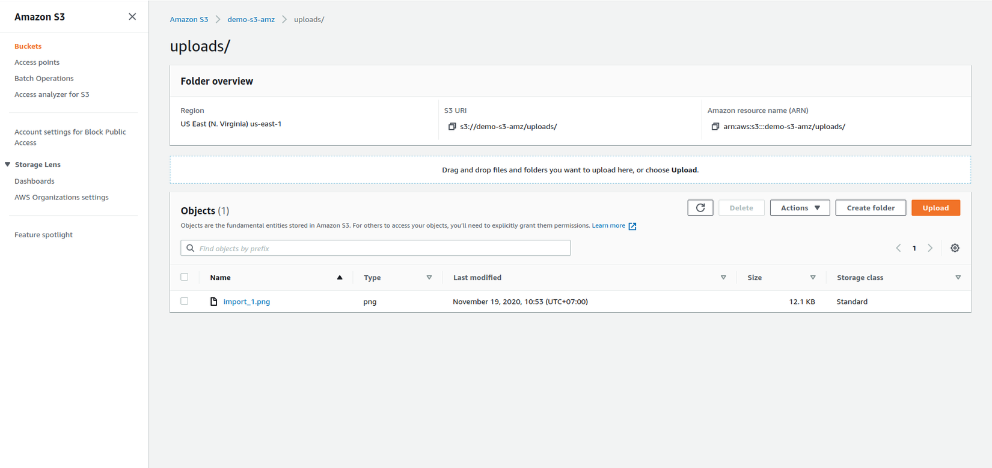Go to next page arrow in pagination
Image resolution: width=992 pixels, height=468 pixels.
tap(930, 248)
